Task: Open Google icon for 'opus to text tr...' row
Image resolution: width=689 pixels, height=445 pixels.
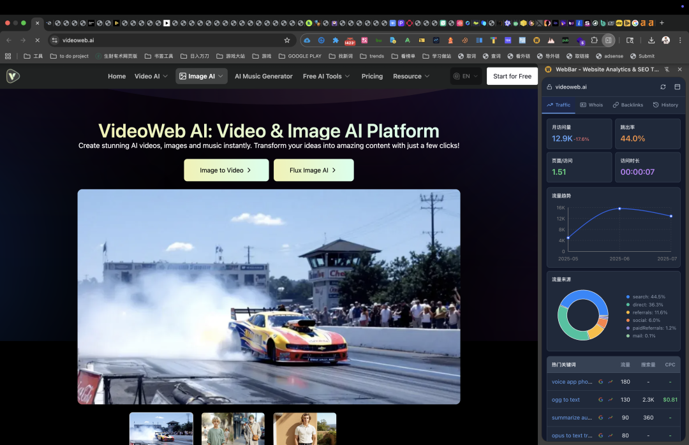Action: pyautogui.click(x=601, y=436)
